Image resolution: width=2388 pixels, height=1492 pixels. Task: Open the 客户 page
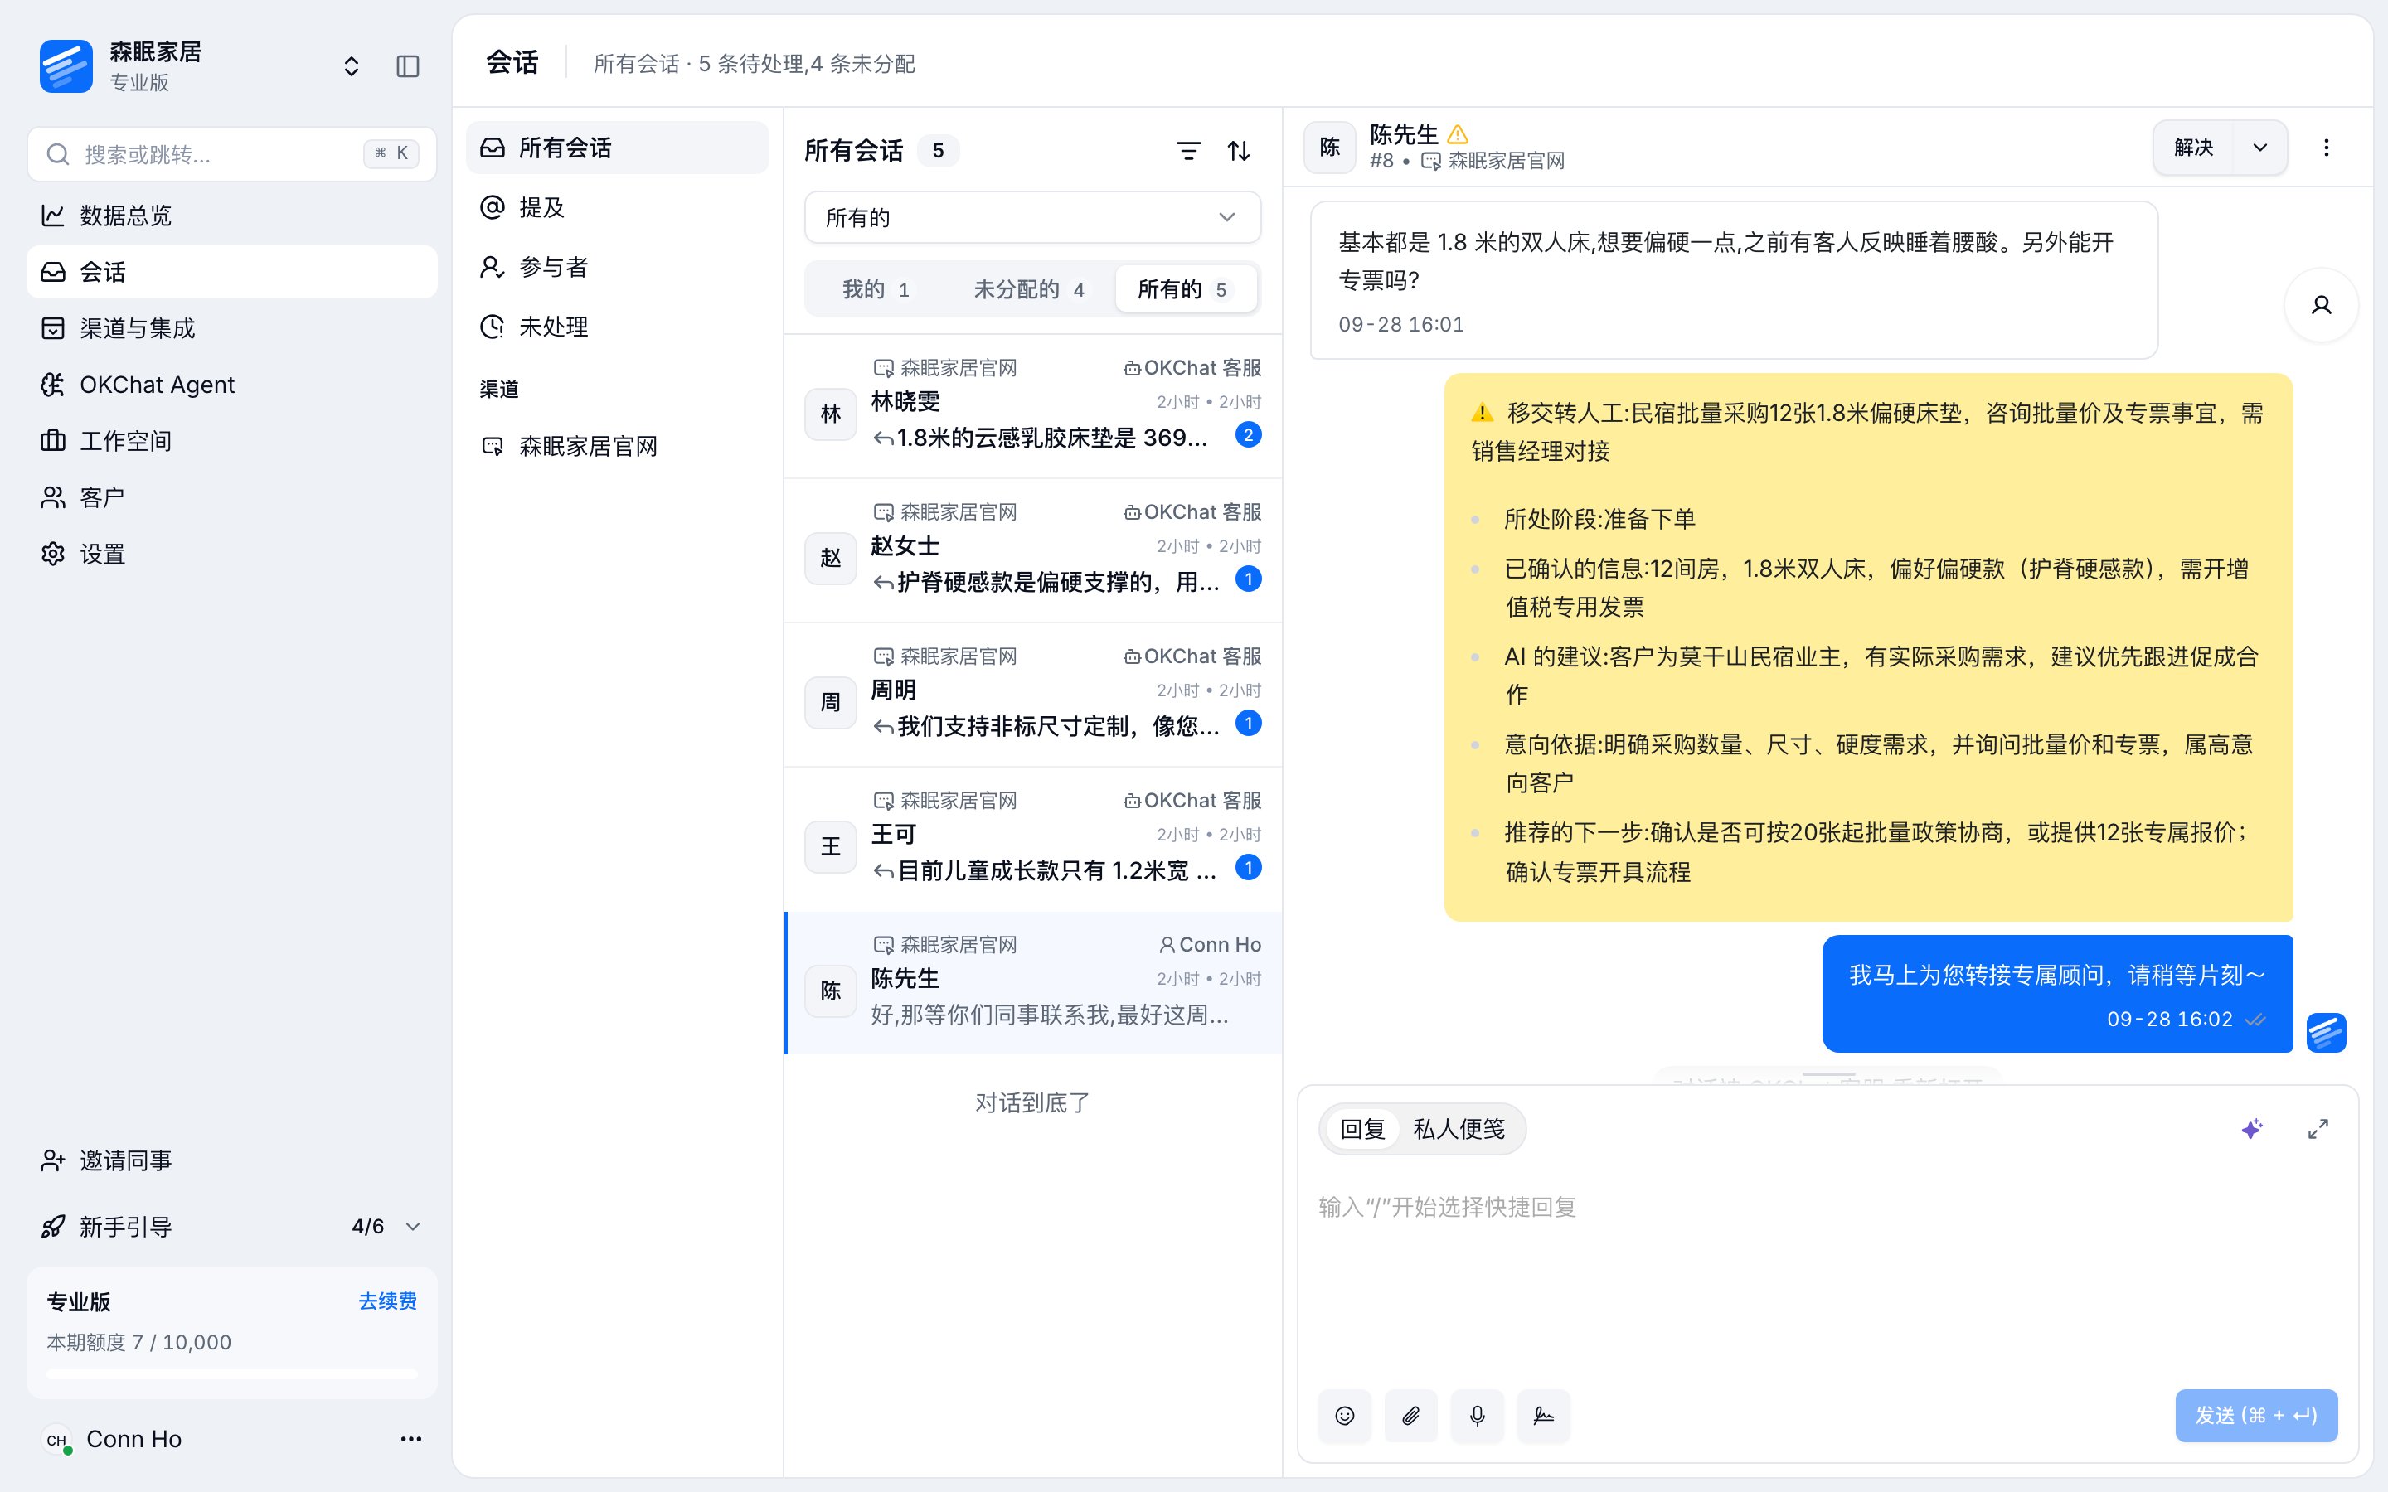[232, 497]
